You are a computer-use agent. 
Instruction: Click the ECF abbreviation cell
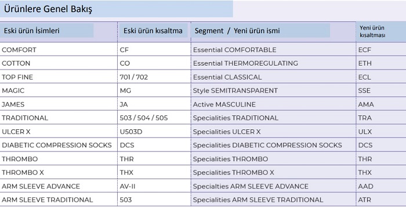tap(381, 49)
